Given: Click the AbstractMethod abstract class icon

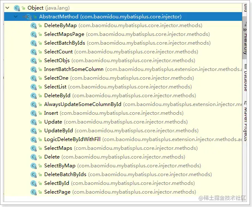Looking at the screenshot, I should (x=28, y=17).
